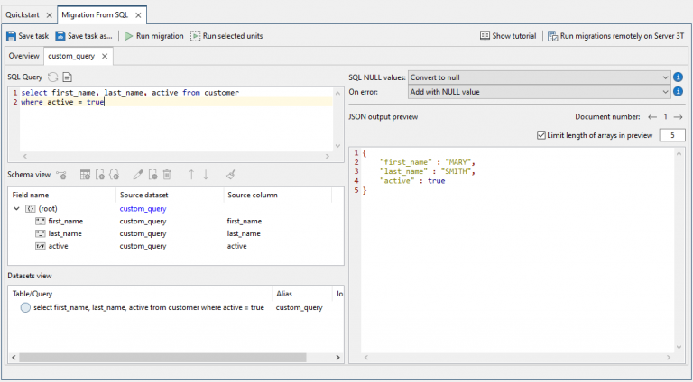This screenshot has width=693, height=382.
Task: Open the SQL NULL values dropdown
Action: tap(539, 77)
